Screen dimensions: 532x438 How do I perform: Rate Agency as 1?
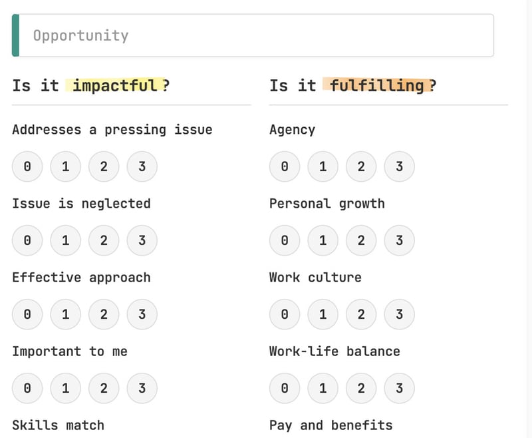pyautogui.click(x=323, y=167)
